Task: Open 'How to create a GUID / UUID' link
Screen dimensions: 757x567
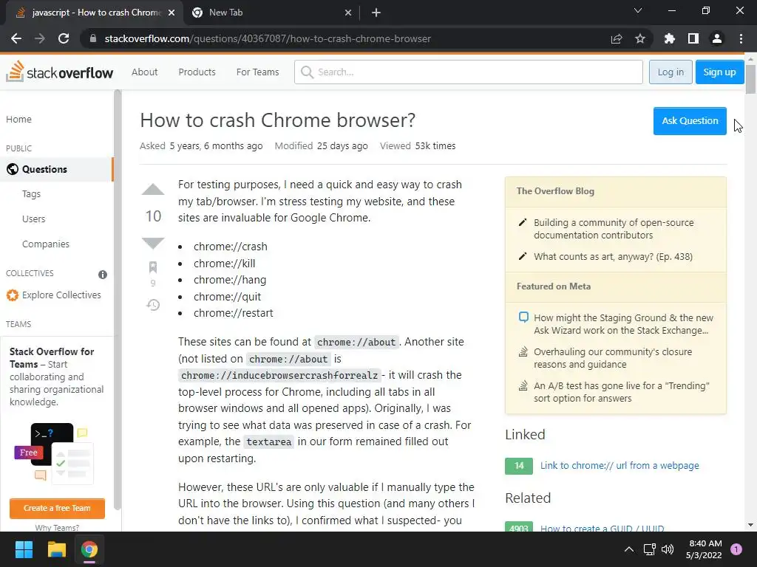Action: click(x=602, y=528)
